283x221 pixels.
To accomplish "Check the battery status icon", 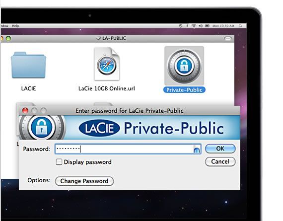I will [207, 26].
